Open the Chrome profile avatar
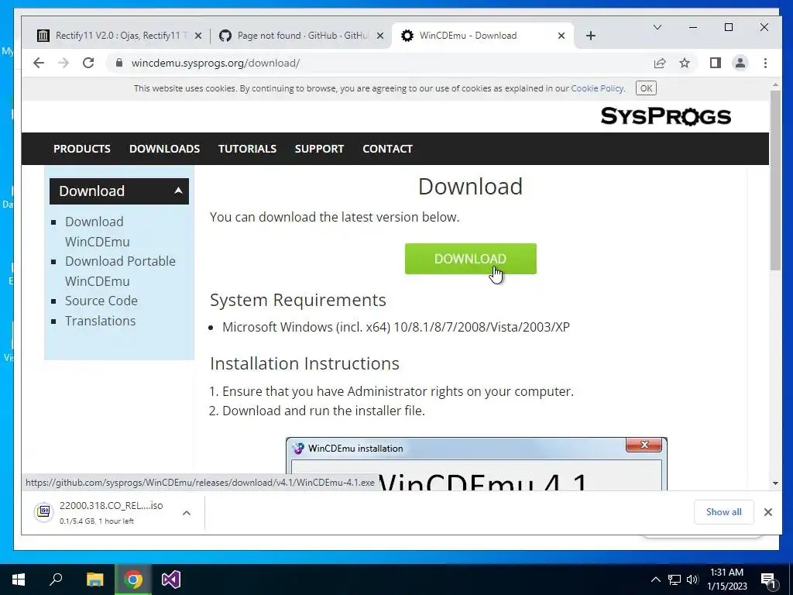 (x=740, y=63)
